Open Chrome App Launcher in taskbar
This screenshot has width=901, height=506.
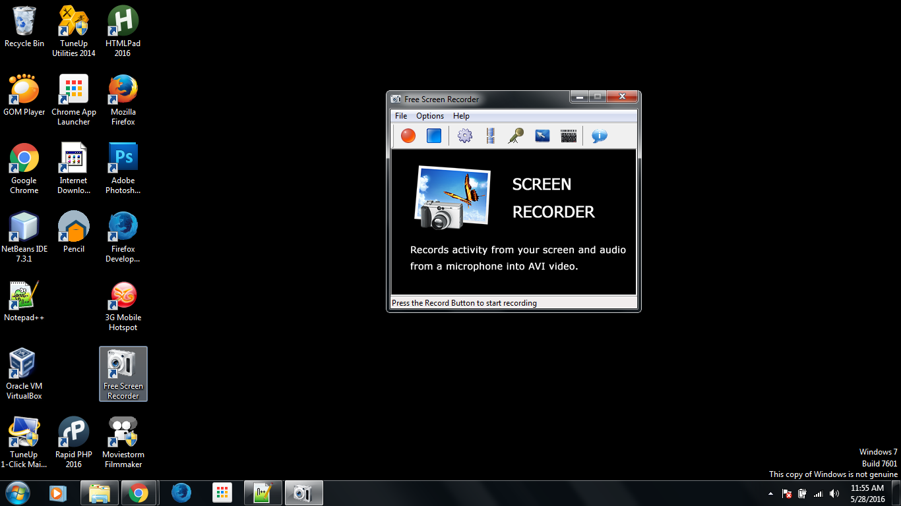[222, 493]
